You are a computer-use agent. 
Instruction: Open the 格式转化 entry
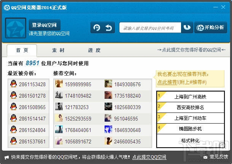[x=191, y=141]
